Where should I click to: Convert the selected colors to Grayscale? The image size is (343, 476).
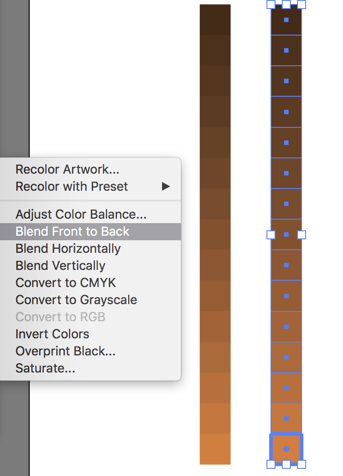point(76,300)
